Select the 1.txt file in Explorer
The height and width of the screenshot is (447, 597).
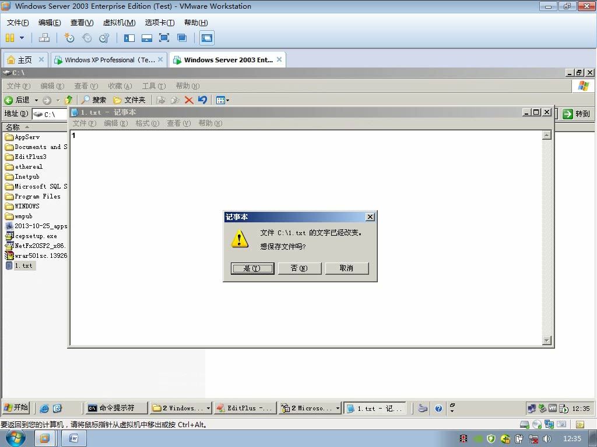pyautogui.click(x=20, y=265)
